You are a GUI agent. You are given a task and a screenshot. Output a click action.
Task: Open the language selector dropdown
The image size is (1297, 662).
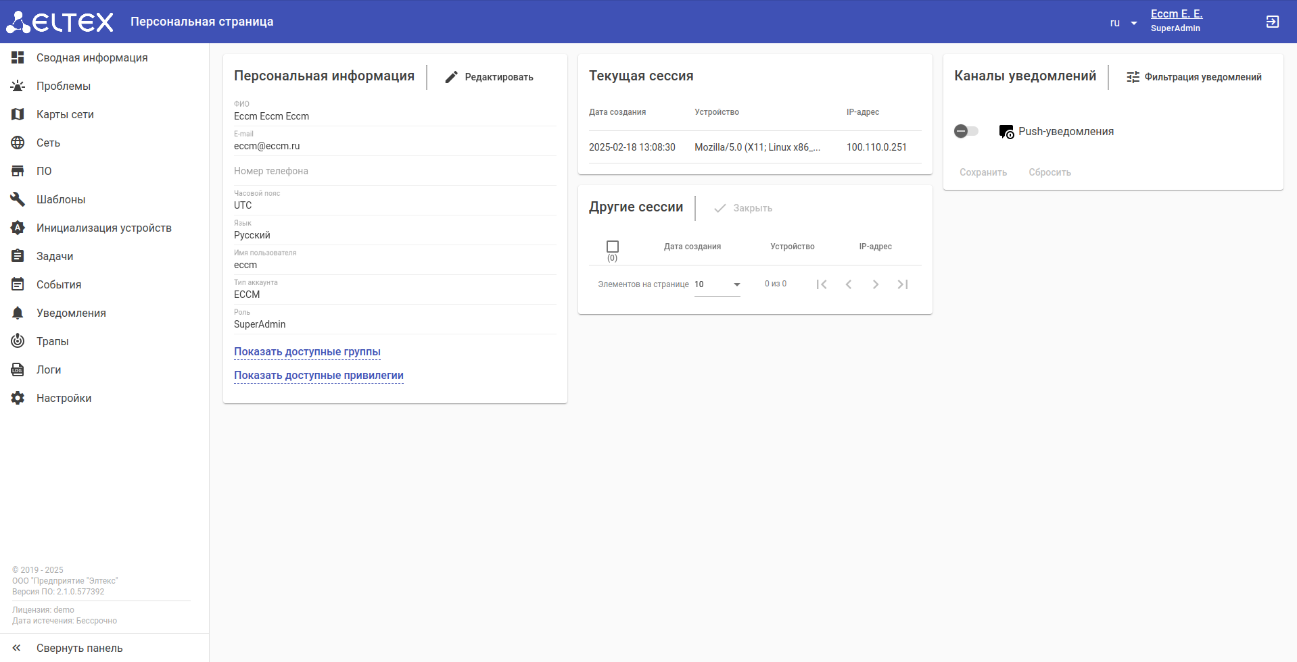point(1123,23)
